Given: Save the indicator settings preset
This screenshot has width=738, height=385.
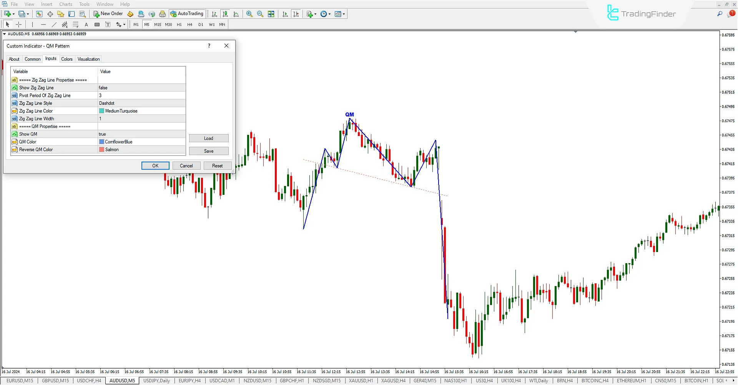Looking at the screenshot, I should click(x=209, y=151).
